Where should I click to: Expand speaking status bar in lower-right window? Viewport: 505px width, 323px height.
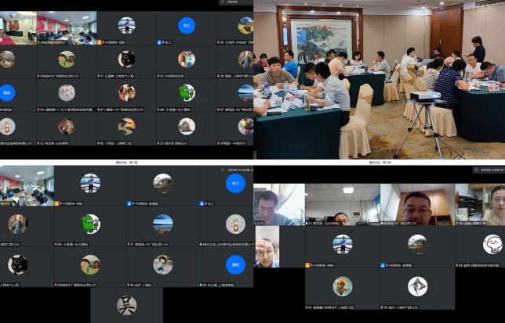pos(486,169)
